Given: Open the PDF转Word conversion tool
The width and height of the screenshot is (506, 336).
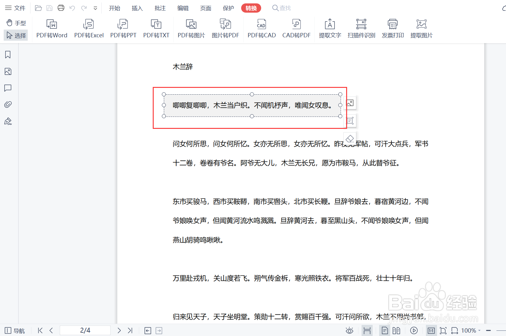Looking at the screenshot, I should 51,28.
